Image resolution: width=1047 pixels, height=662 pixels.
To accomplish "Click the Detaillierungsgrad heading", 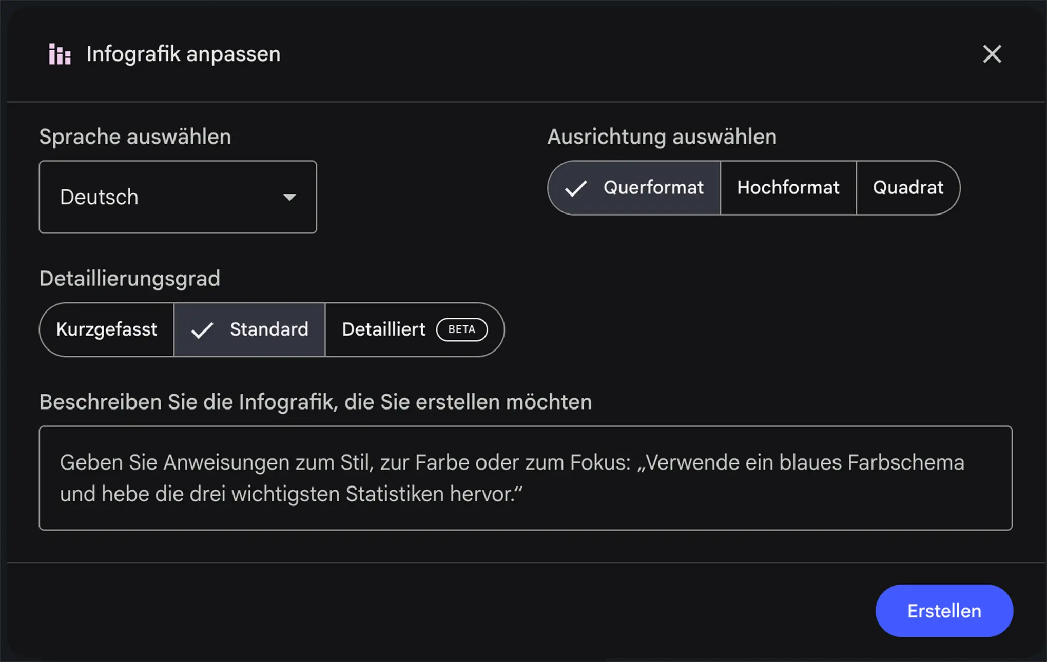I will tap(130, 279).
